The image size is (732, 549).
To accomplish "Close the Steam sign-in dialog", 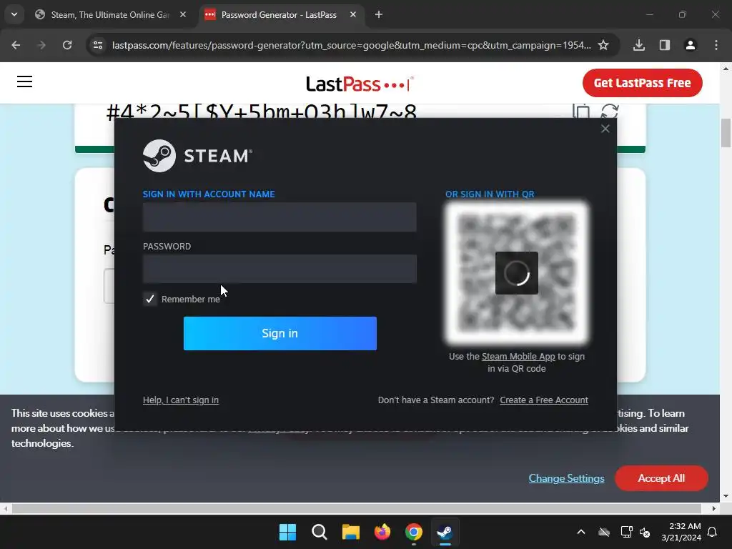I will click(x=605, y=129).
